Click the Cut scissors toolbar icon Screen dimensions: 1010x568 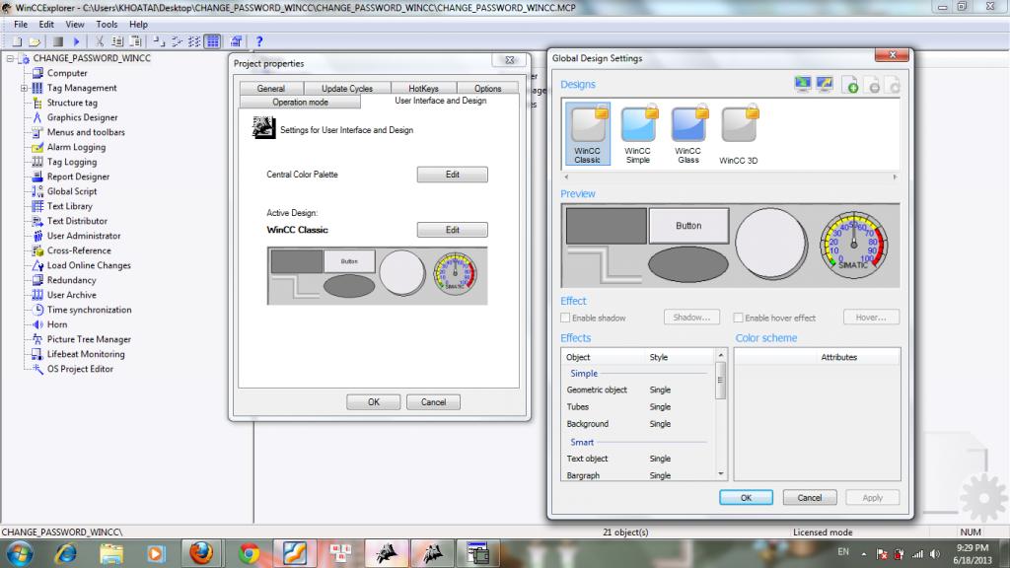[x=99, y=41]
